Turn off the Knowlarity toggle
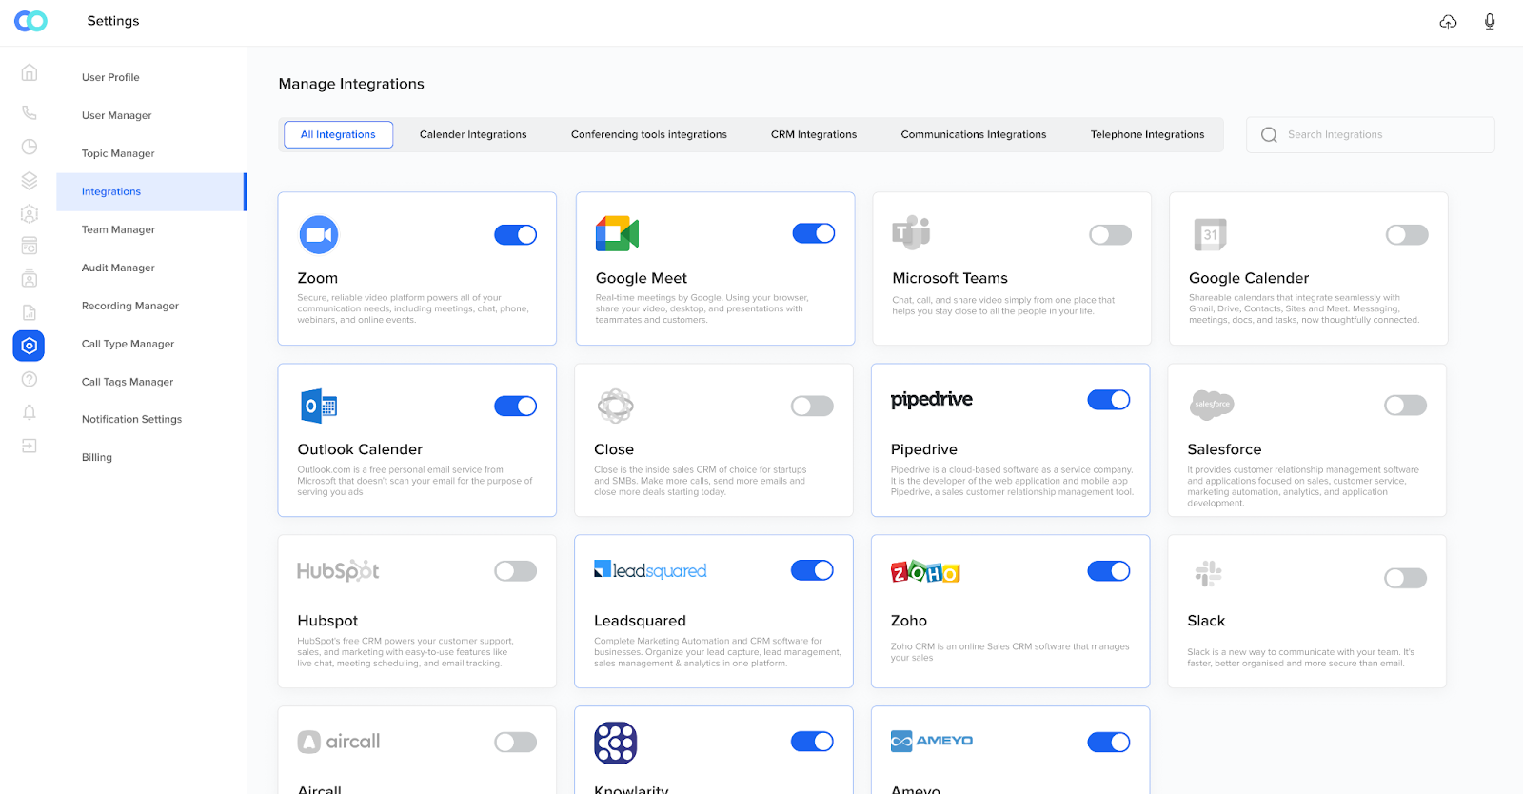Viewport: 1523px width, 794px height. [812, 741]
